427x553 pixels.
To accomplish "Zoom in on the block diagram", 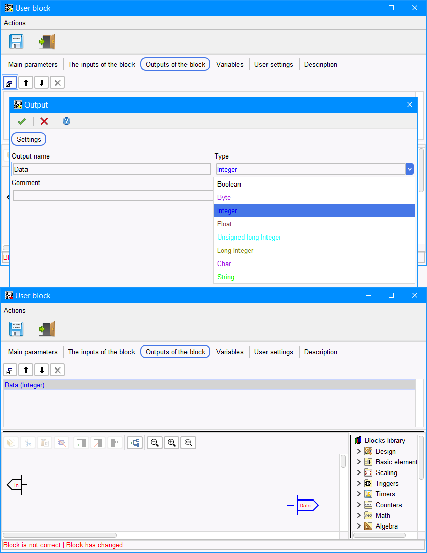I will click(x=172, y=443).
